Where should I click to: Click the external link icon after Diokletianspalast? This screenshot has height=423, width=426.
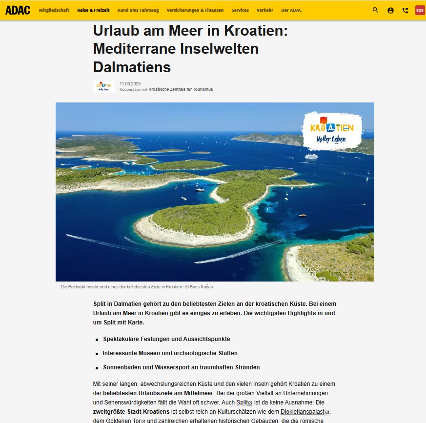coord(327,412)
